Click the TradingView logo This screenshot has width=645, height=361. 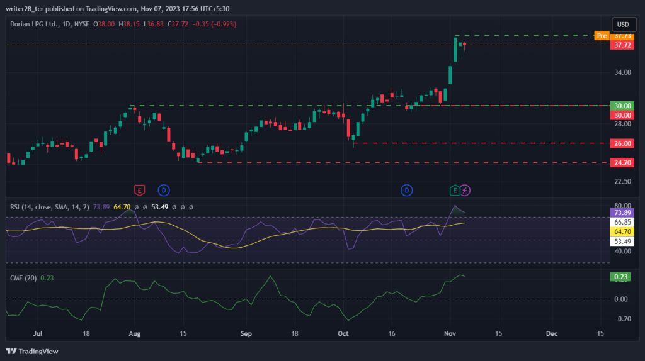32,351
